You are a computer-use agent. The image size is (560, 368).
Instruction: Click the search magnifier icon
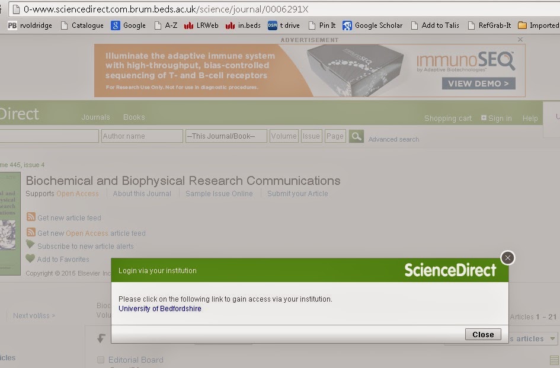356,136
